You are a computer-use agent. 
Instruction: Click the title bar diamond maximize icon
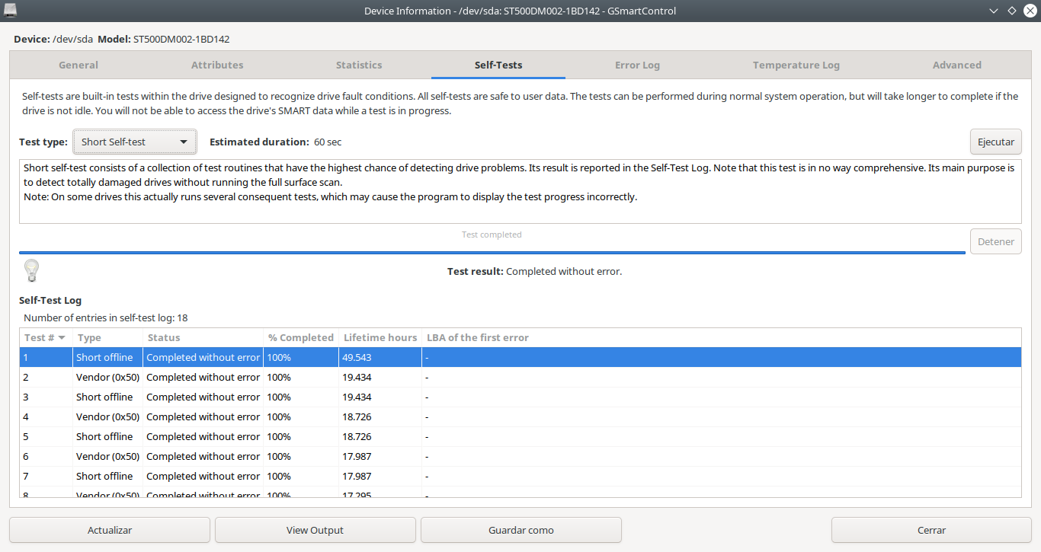[1011, 11]
